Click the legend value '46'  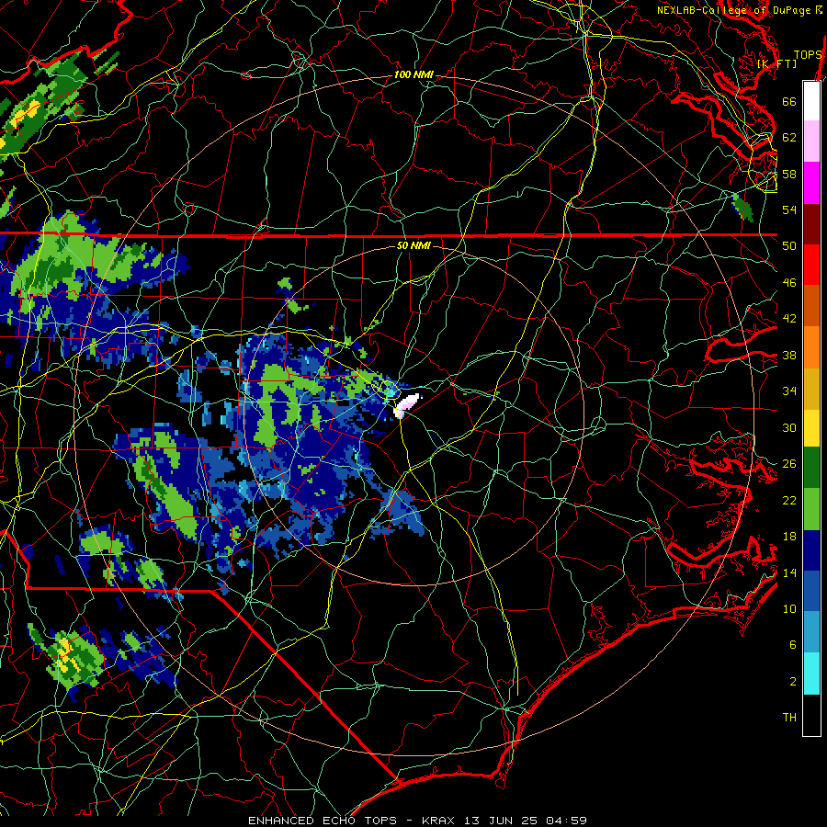coord(789,283)
